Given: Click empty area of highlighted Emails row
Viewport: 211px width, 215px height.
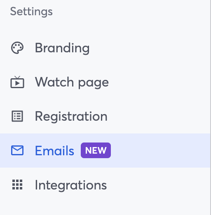Looking at the screenshot, I should point(159,150).
